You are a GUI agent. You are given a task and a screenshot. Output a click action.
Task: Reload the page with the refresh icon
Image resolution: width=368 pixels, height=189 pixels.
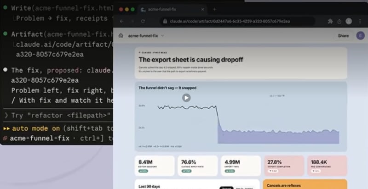[143, 21]
